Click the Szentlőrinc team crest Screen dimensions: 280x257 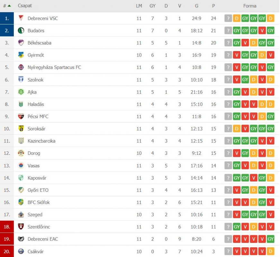pyautogui.click(x=21, y=227)
